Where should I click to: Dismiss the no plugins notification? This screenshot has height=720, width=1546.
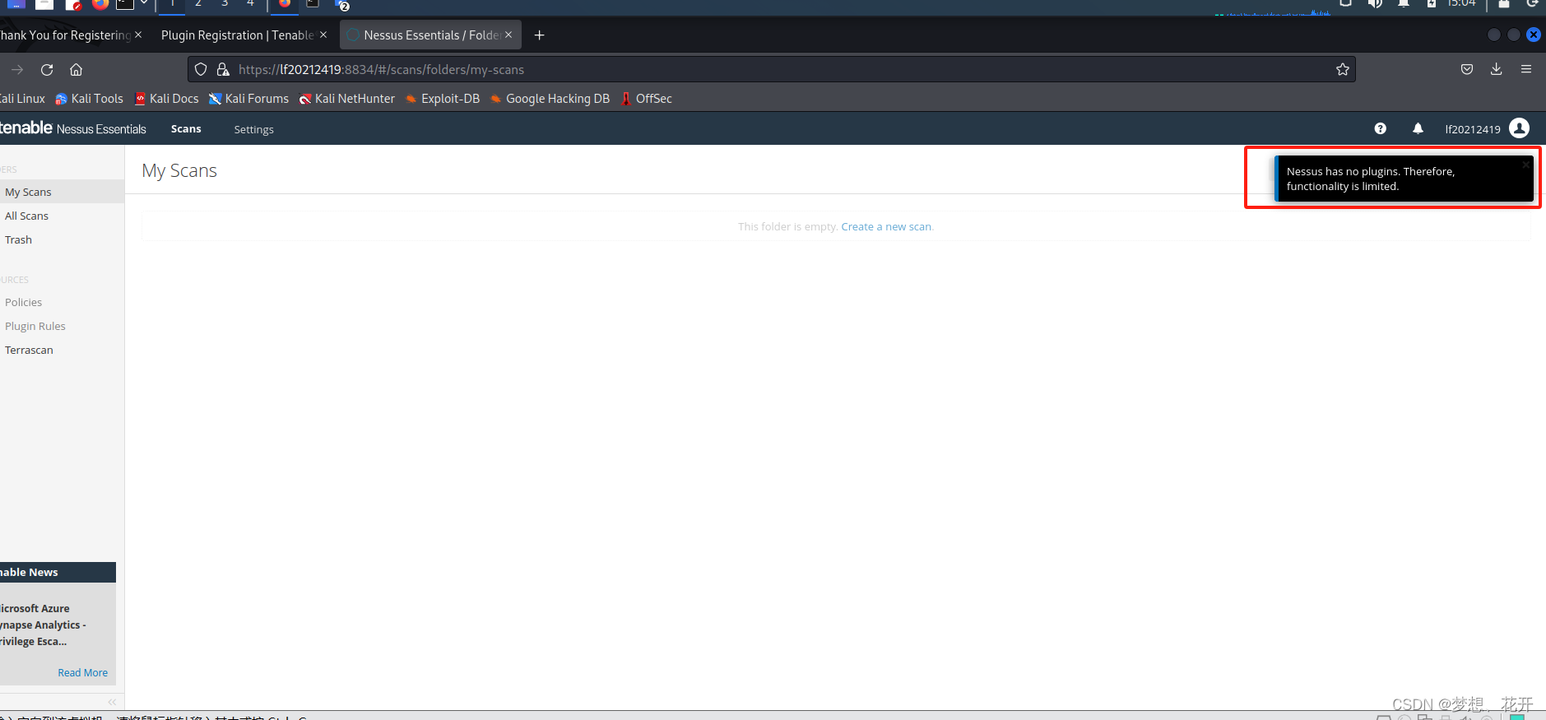(1525, 165)
